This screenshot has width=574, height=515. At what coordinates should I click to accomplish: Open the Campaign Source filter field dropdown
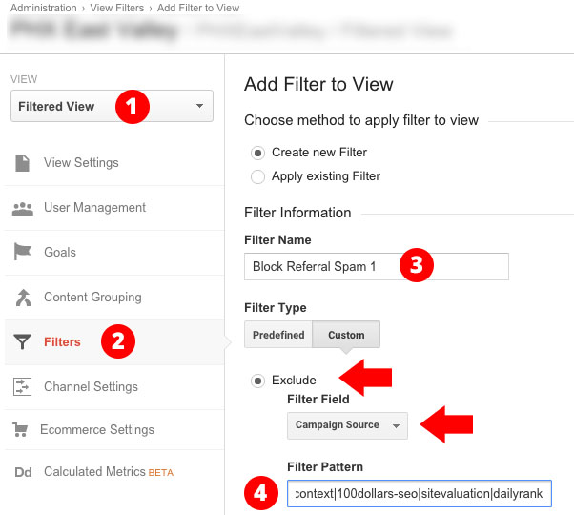point(347,425)
